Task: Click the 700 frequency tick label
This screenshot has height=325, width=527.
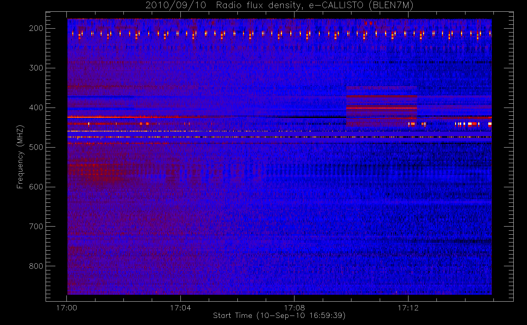Action: point(36,227)
